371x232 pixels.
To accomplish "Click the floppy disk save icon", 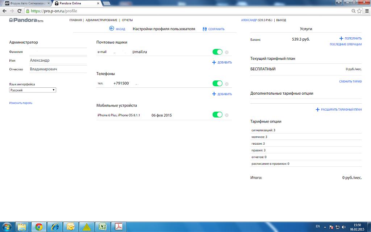I will [205, 29].
